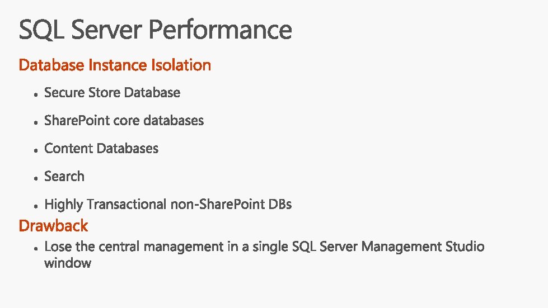Click the 'Secure Store Database' bullet text
The image size is (548, 308).
tap(112, 93)
